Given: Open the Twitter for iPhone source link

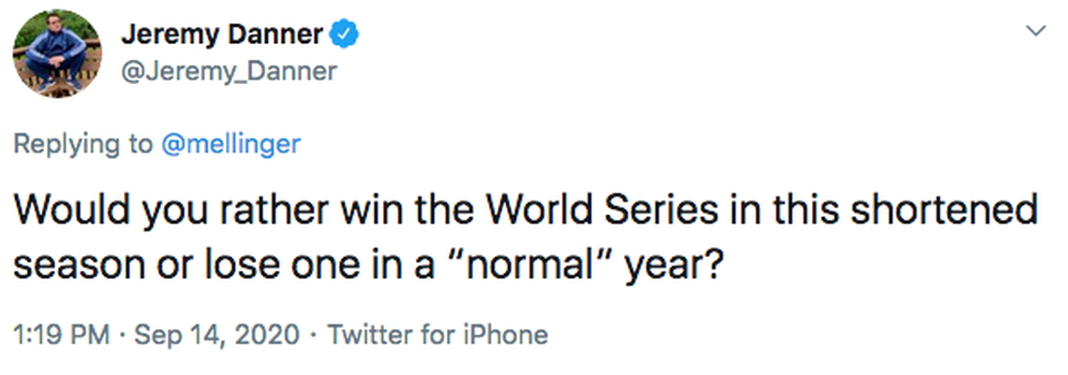Looking at the screenshot, I should 438,334.
